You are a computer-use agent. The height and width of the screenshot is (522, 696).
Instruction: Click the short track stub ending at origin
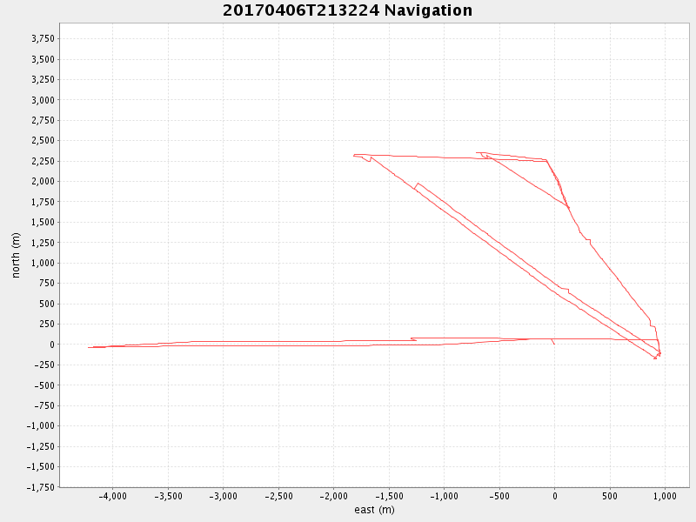[554, 344]
